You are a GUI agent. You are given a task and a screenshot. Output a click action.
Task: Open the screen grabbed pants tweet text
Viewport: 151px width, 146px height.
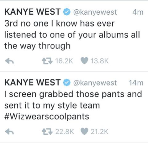coord(73,105)
